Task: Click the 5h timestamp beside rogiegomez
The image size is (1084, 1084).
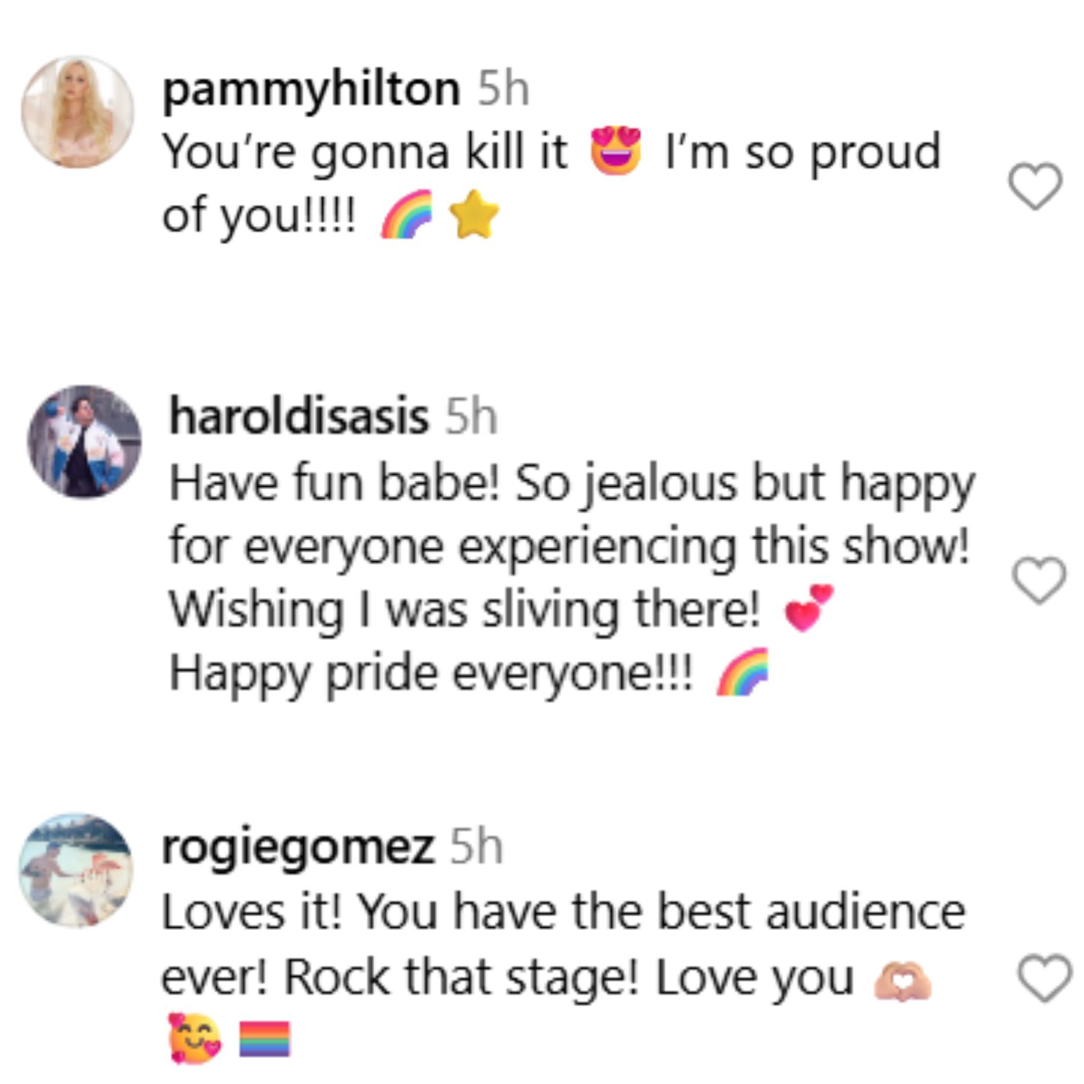Action: tap(476, 848)
